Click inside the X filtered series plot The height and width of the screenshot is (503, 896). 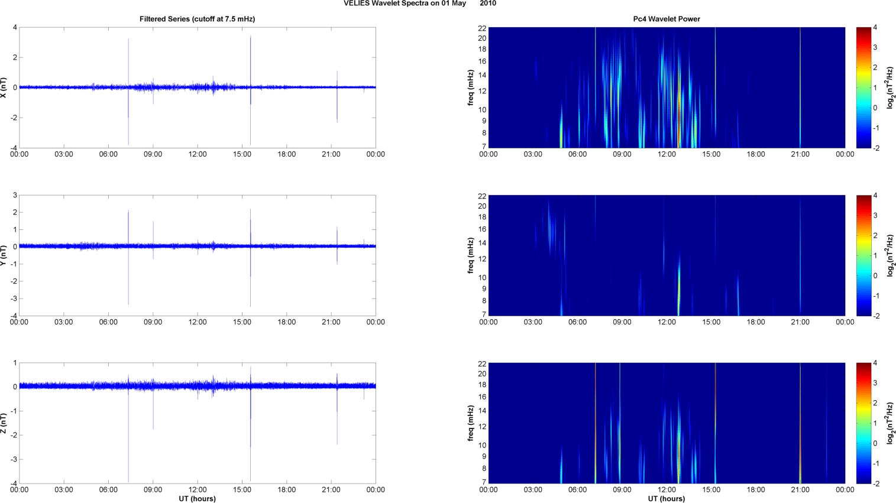tap(198, 87)
